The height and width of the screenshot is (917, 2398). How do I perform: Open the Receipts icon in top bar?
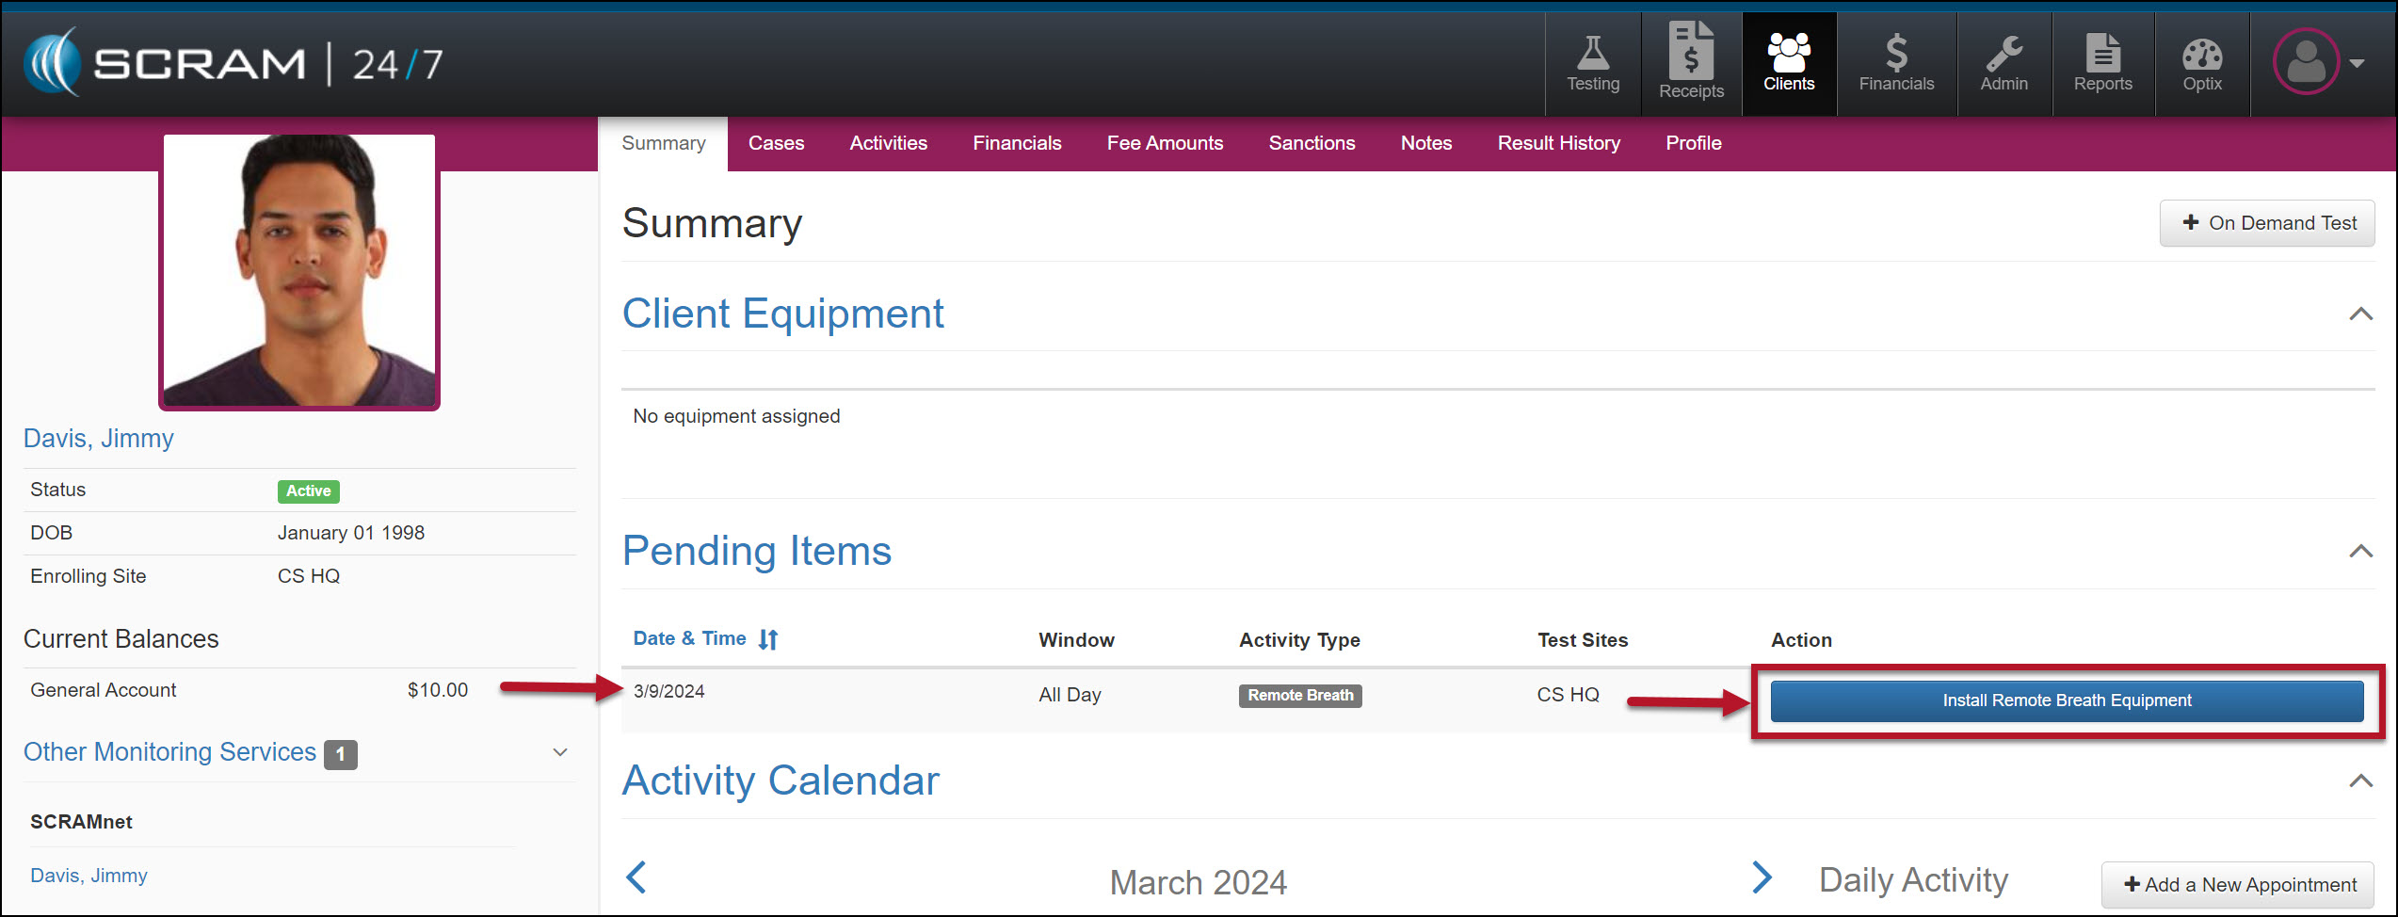coord(1691,64)
